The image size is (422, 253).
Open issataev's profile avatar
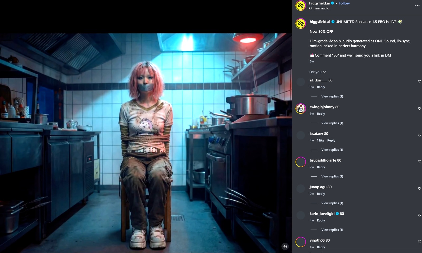(301, 135)
